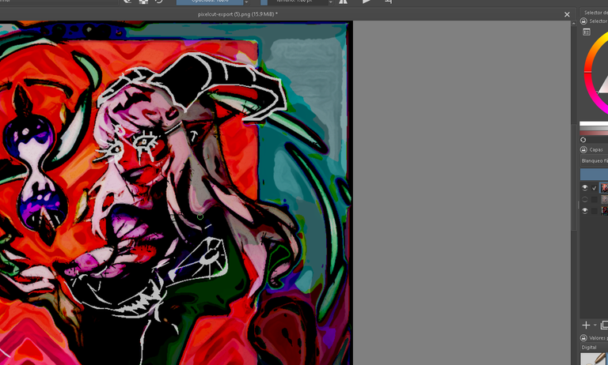Hide the bottom layer with eye icon

pos(585,211)
